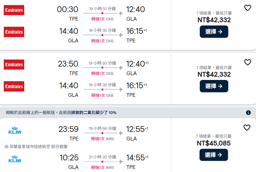Screen dimensions: 256x172
Task: Click the Emirates logo beside the 00:30 departure
Action: (x=14, y=10)
